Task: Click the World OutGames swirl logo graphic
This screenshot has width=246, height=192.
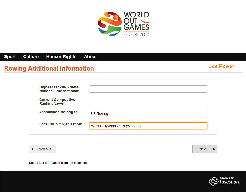Action: coord(109,24)
